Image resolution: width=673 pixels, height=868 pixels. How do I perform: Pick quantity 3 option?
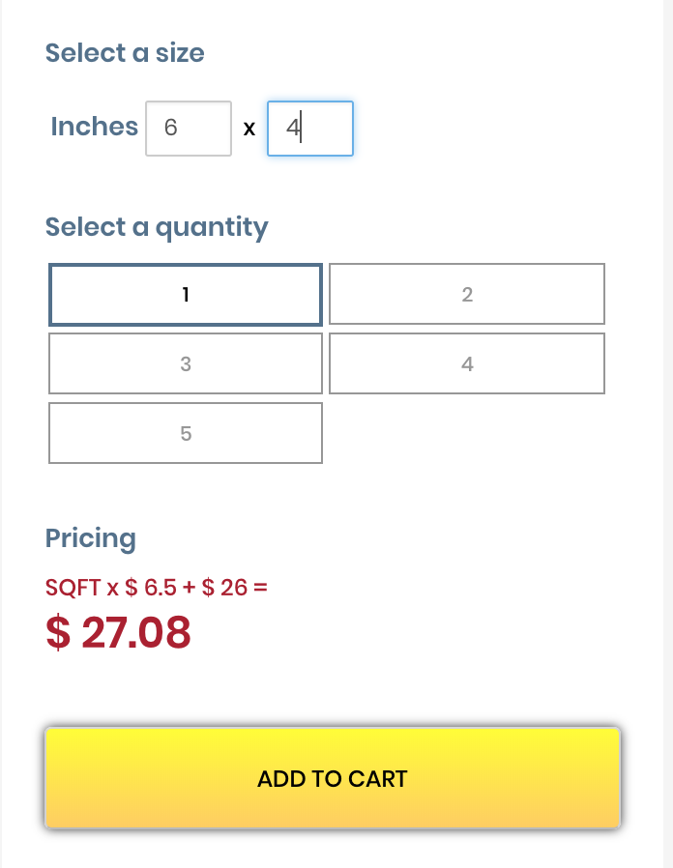click(185, 364)
